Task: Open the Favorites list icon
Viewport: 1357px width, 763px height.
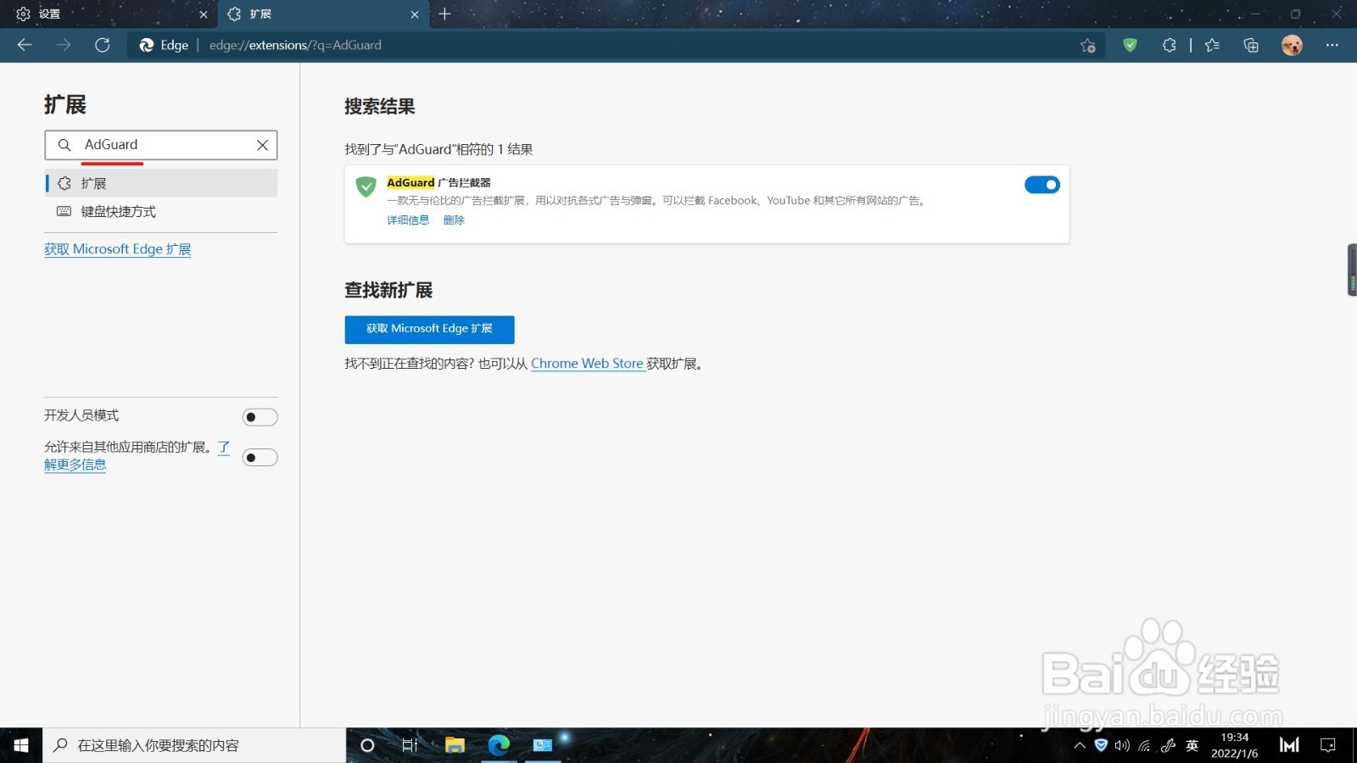Action: point(1212,45)
